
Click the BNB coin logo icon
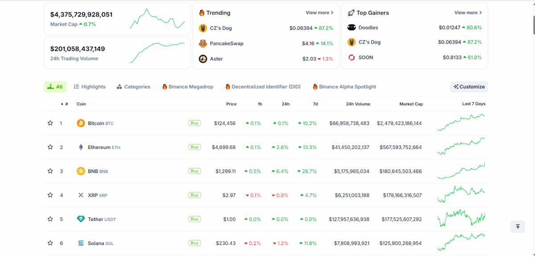pos(81,171)
